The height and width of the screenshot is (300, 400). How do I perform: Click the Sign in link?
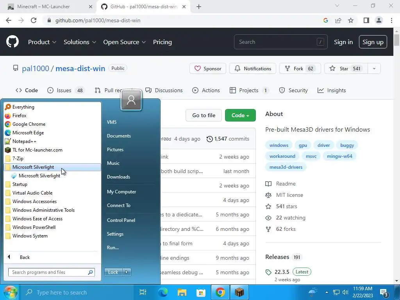(343, 42)
